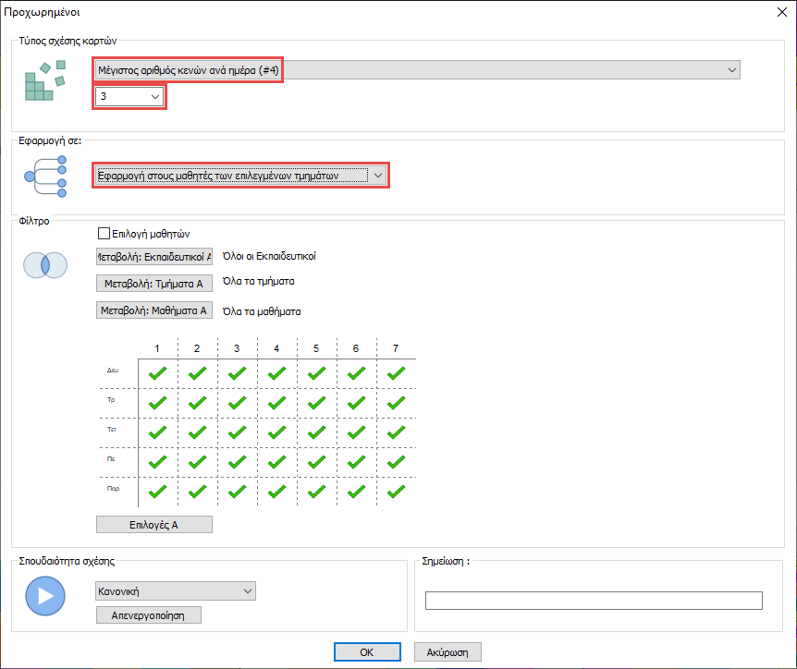This screenshot has width=797, height=669.
Task: Click the Μεταβολή: Εκπαιδευτικοί button
Action: [x=154, y=257]
